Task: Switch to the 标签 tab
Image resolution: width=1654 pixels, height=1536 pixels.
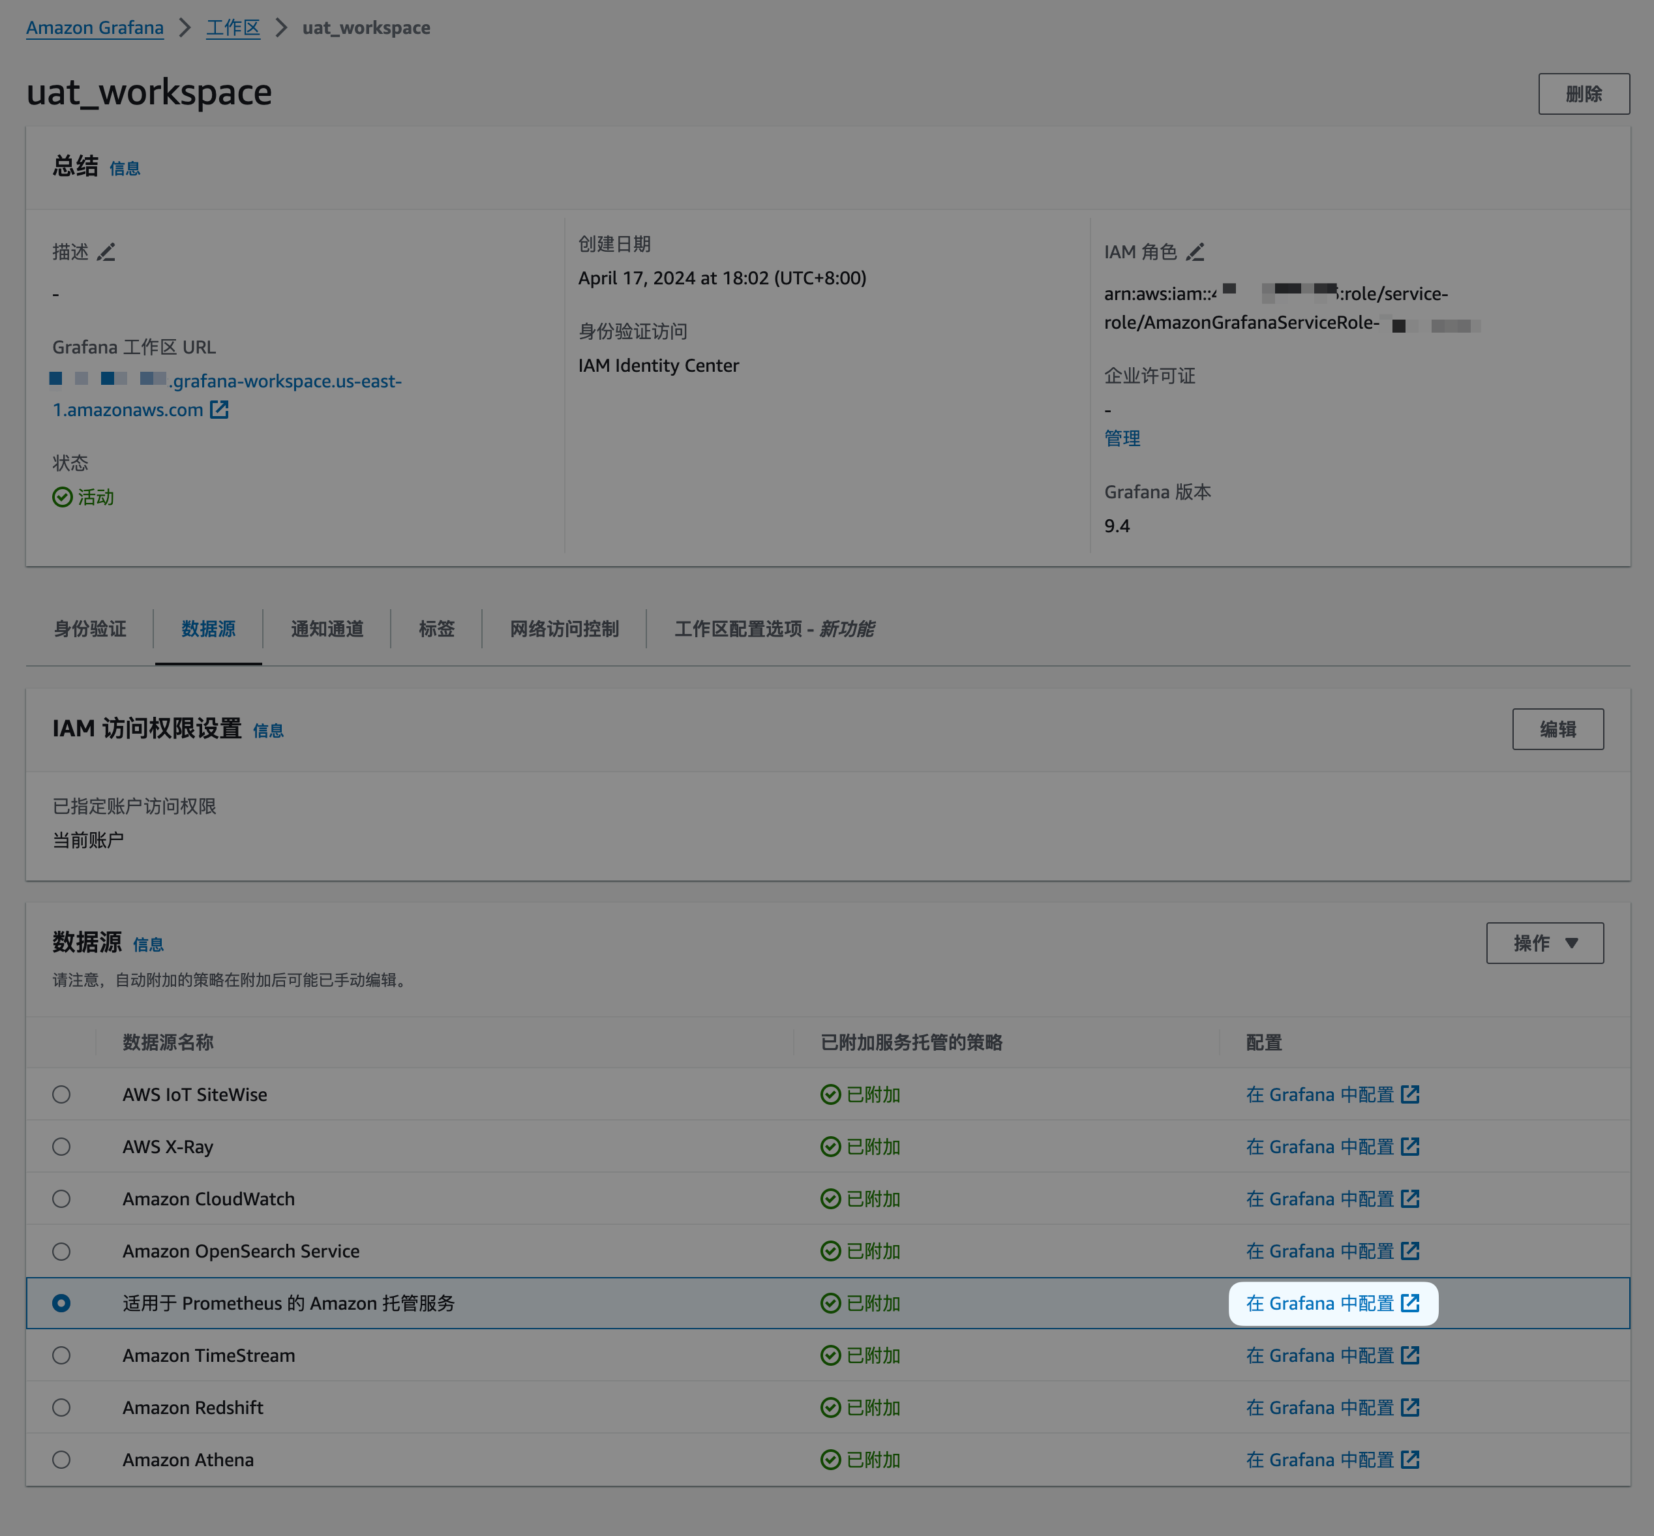Action: (437, 629)
